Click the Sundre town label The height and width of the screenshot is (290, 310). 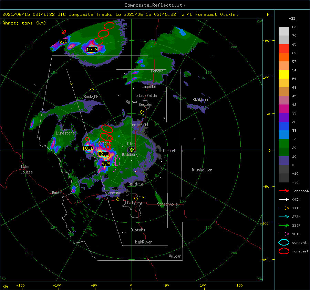[x=104, y=143]
